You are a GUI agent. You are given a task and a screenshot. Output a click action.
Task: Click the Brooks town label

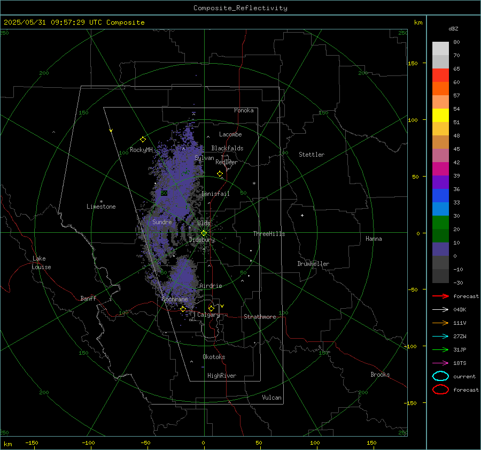click(380, 375)
